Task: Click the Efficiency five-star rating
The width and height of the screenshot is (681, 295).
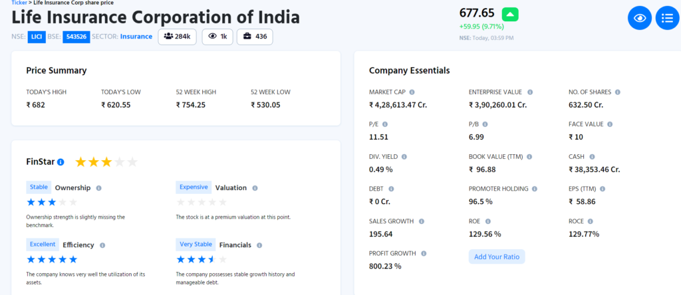Action: [52, 259]
